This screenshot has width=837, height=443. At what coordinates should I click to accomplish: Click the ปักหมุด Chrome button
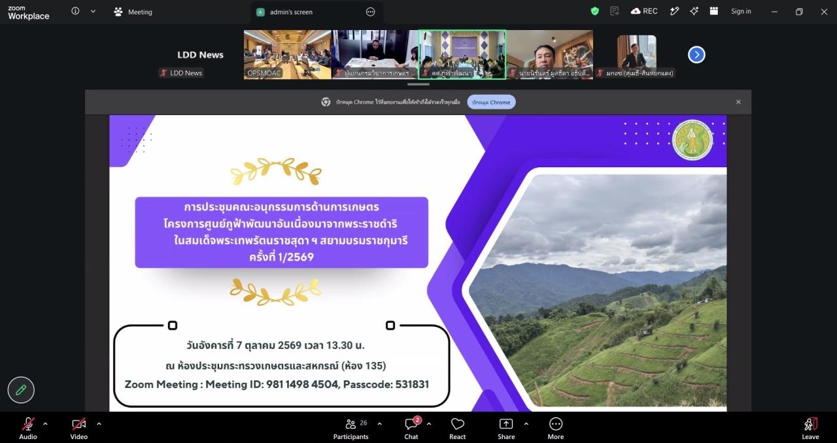pos(491,102)
